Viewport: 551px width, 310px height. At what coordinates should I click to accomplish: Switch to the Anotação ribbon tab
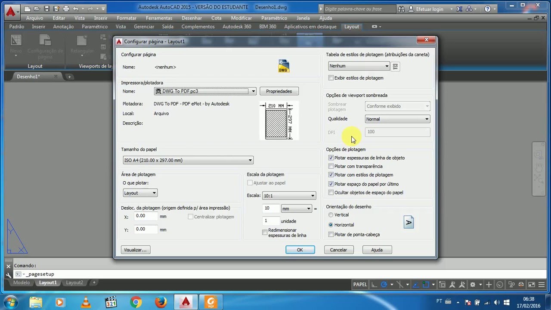[64, 27]
